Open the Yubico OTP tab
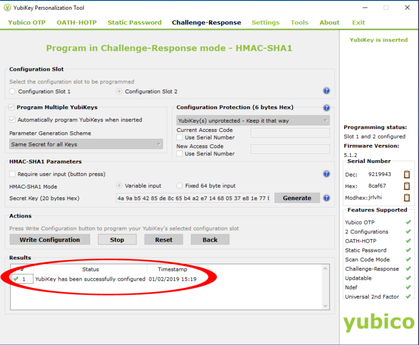The height and width of the screenshot is (345, 419). click(27, 22)
